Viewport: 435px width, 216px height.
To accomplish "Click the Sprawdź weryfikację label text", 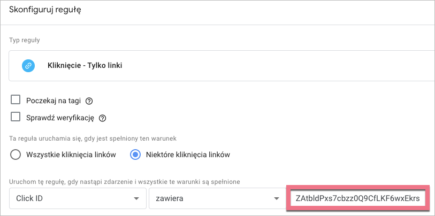I will (x=60, y=118).
